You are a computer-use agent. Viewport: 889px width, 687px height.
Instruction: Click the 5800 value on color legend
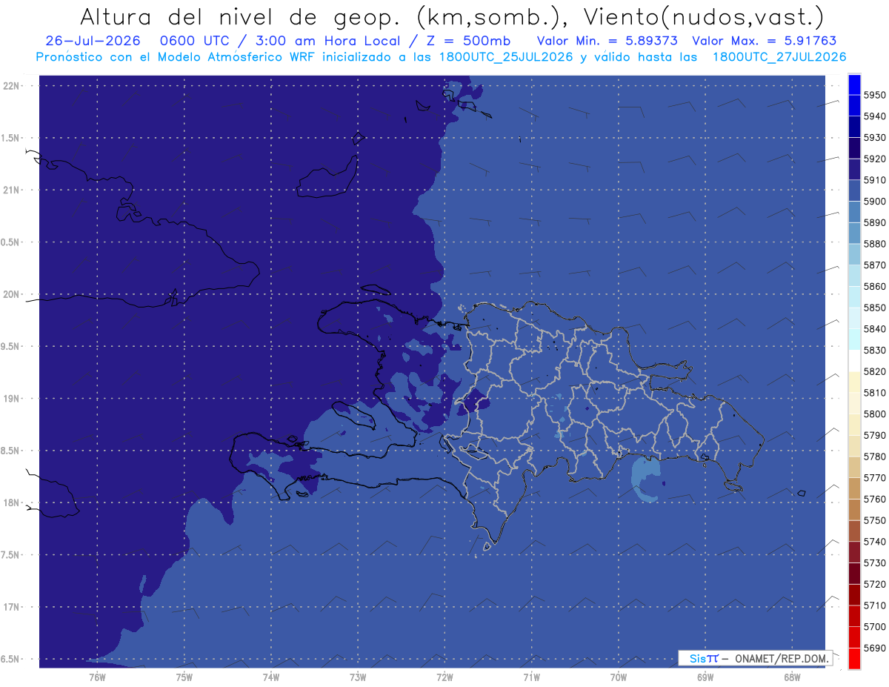click(x=875, y=414)
